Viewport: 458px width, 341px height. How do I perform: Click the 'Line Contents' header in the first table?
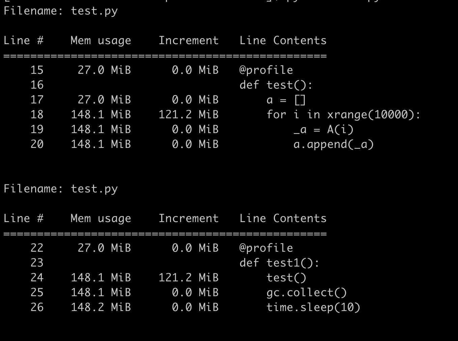point(283,40)
